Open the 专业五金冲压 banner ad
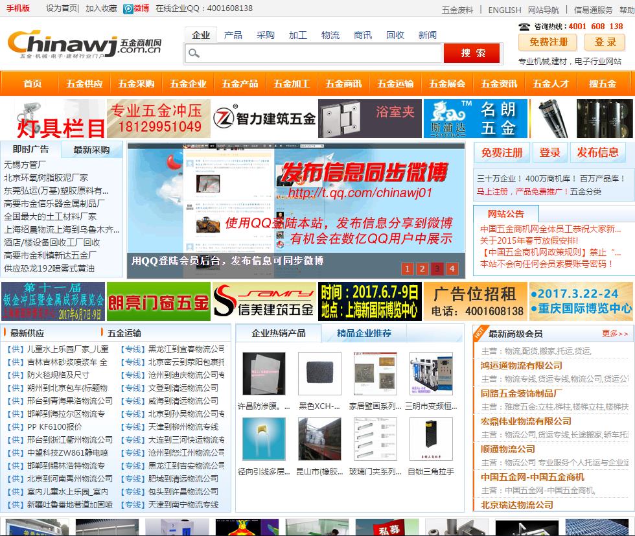635x536 pixels. tap(159, 119)
